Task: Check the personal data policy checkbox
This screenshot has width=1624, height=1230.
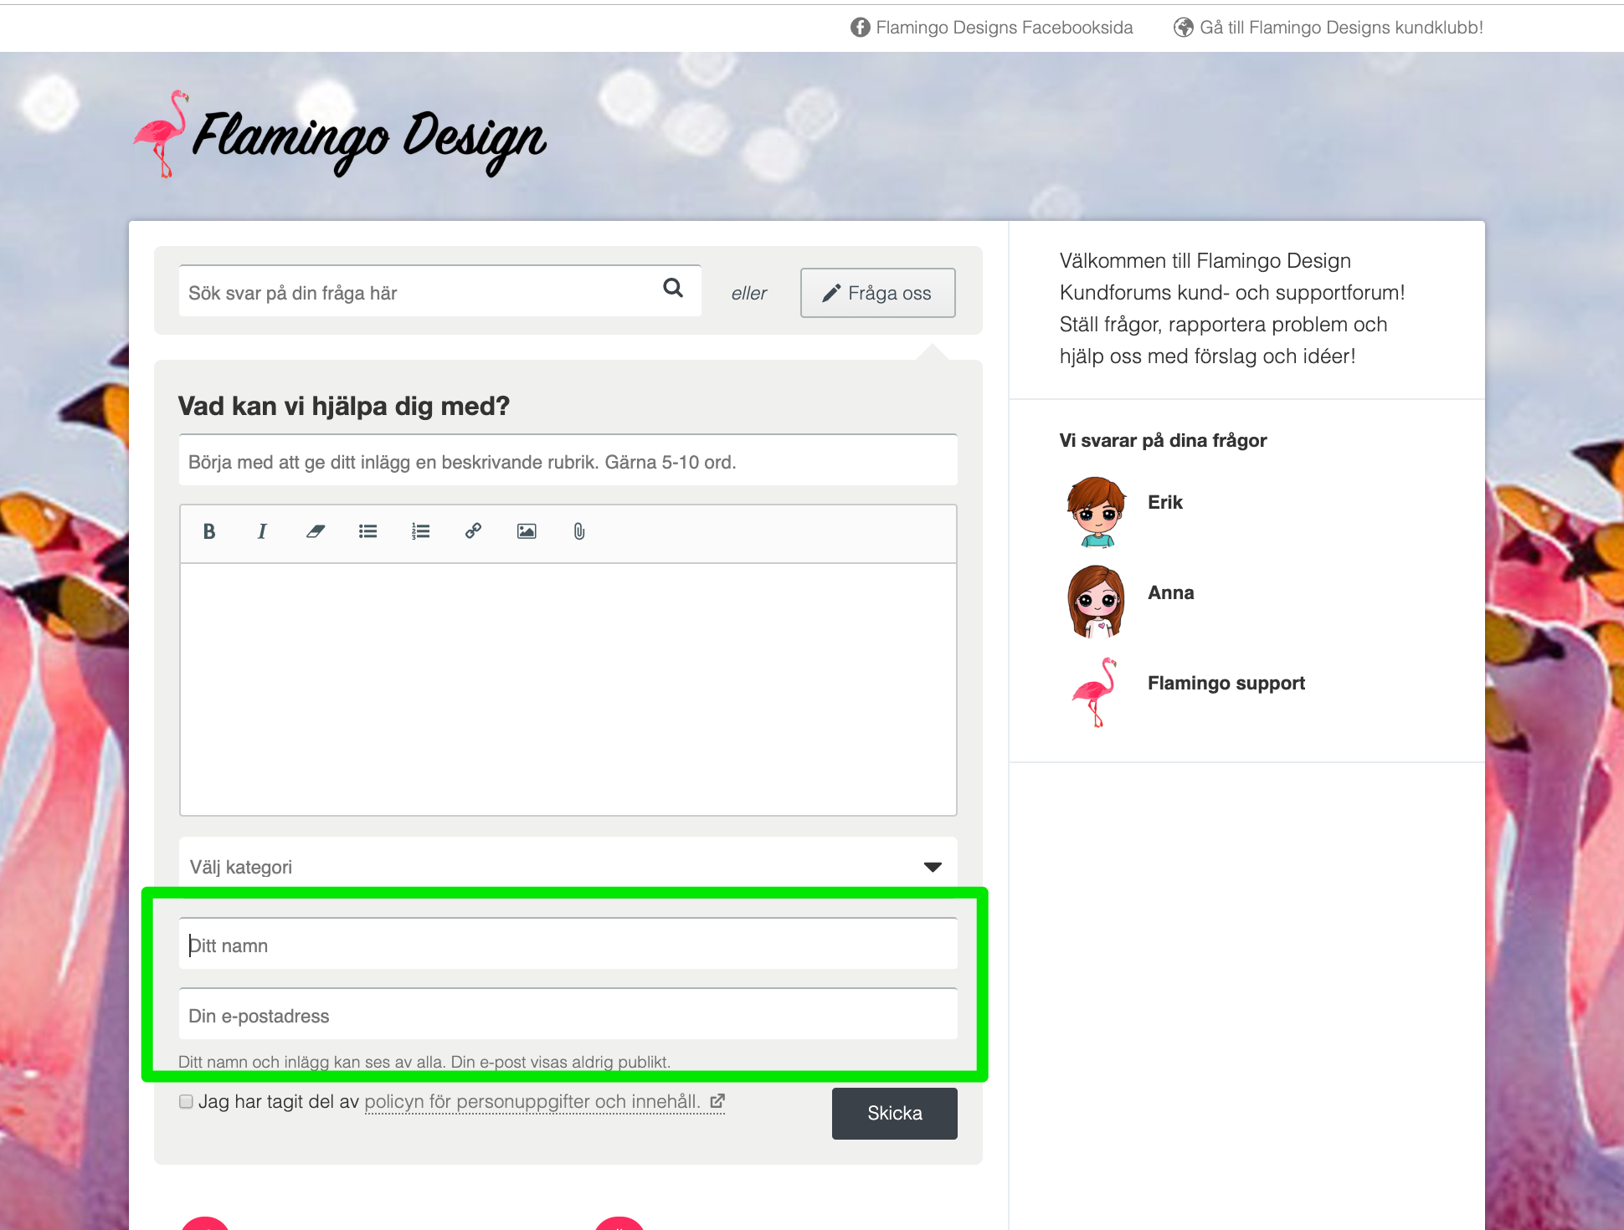Action: click(x=186, y=1101)
